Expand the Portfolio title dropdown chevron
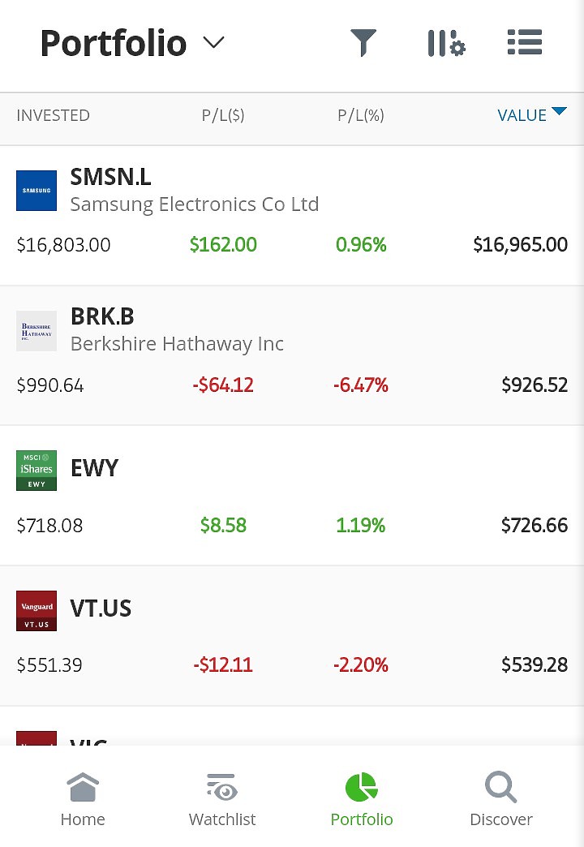The width and height of the screenshot is (584, 847). [214, 42]
